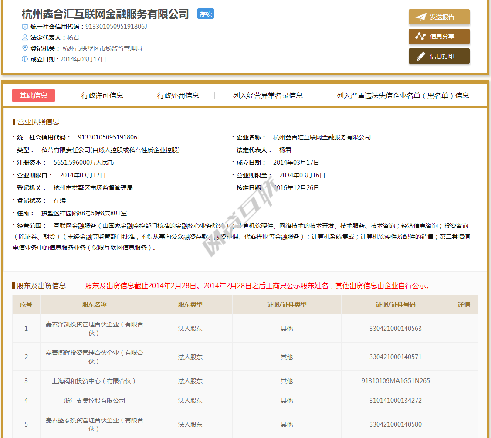Click shareholder 嘉善盛泰投资管理合伙企业（有限合伙）
This screenshot has height=438, width=491.
(x=95, y=424)
